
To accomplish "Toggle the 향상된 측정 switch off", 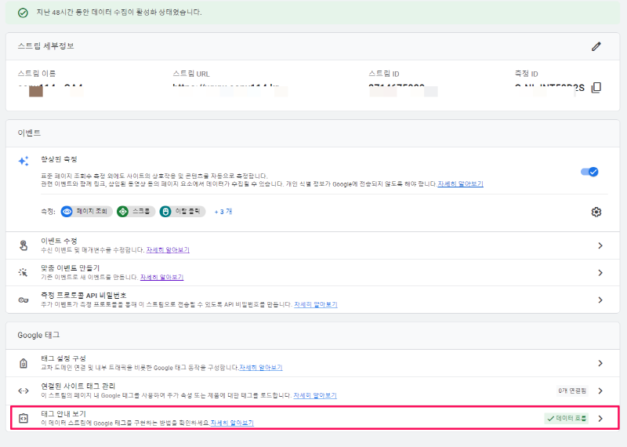I will [x=589, y=172].
